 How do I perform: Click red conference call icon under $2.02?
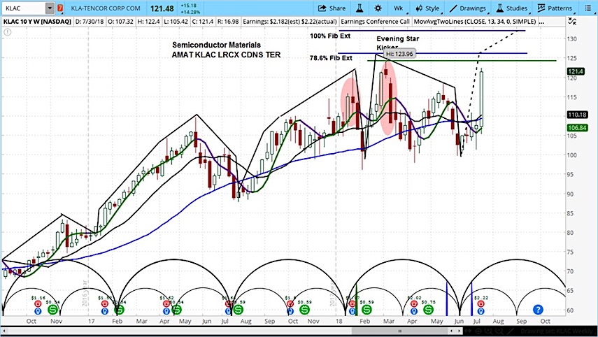point(414,304)
